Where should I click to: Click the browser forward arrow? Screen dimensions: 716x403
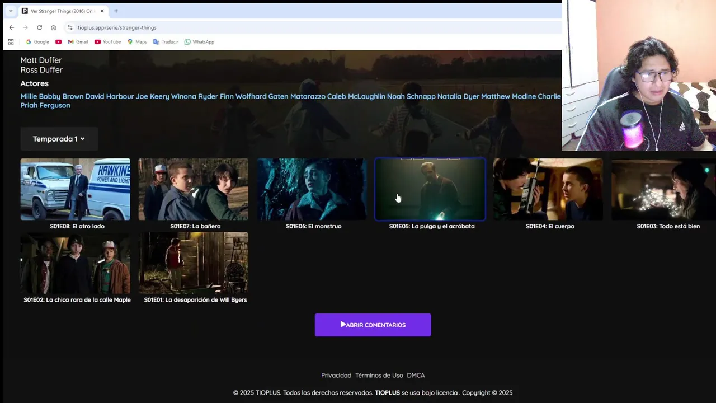click(x=25, y=27)
